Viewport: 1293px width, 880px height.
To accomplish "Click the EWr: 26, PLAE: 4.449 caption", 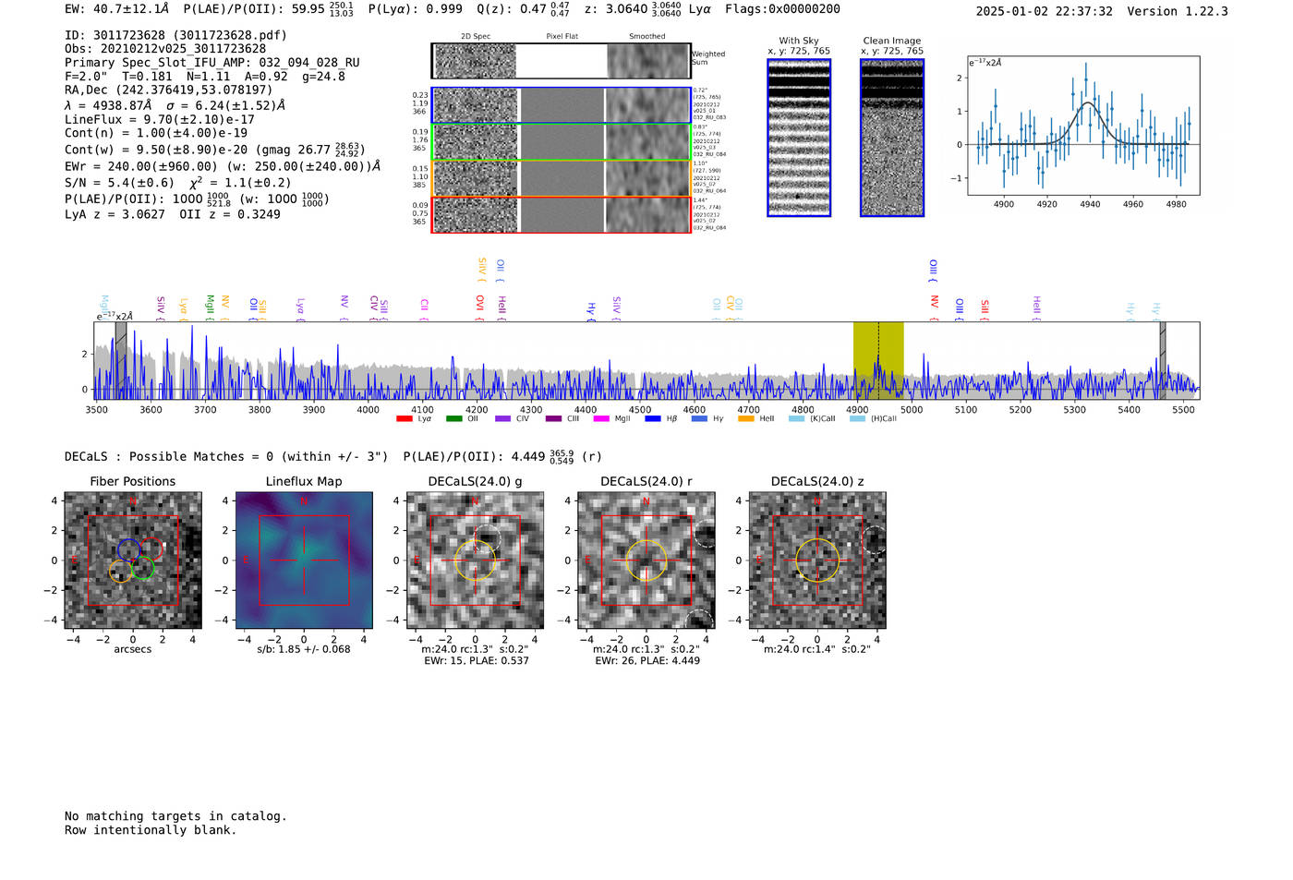I will click(647, 661).
